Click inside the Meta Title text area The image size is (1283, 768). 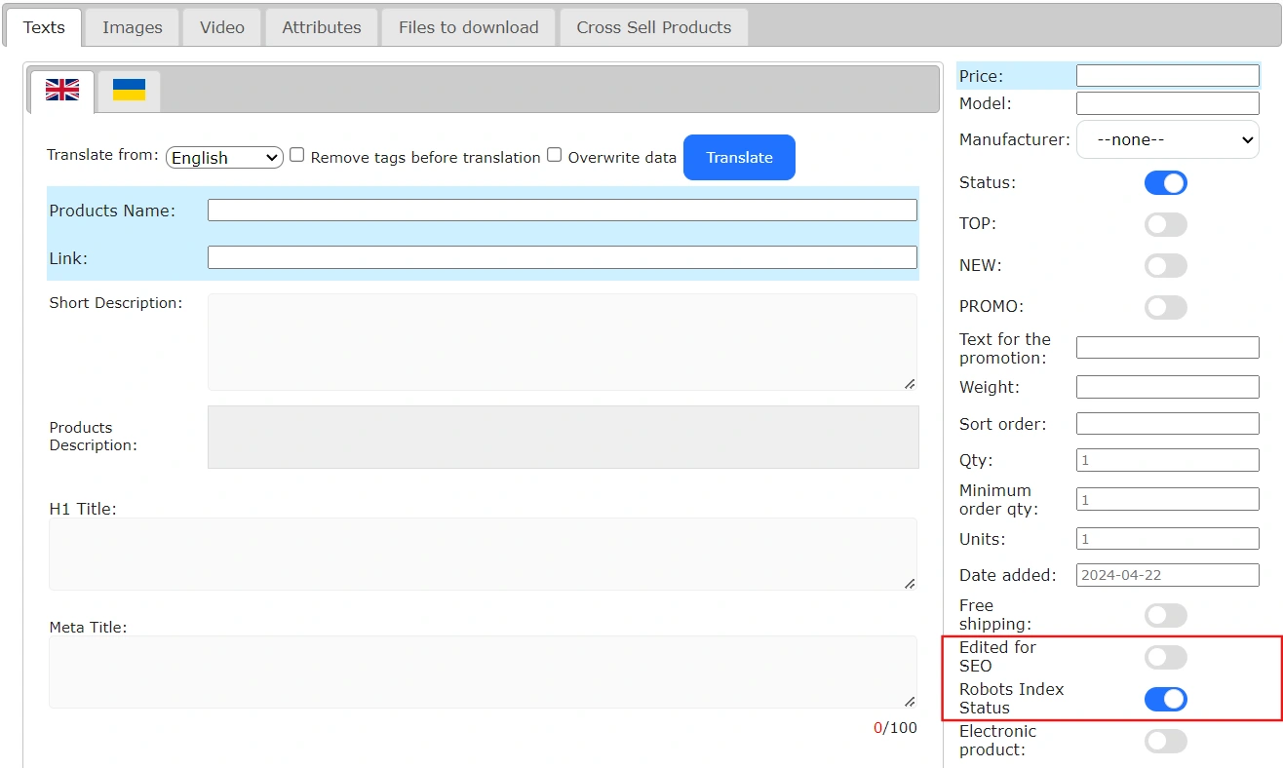(x=483, y=672)
